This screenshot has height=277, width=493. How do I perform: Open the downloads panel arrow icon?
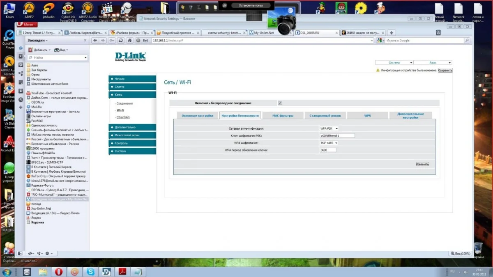(21, 91)
